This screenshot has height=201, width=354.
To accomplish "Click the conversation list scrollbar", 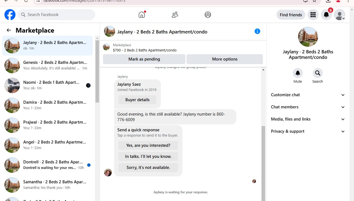I will (x=97, y=71).
